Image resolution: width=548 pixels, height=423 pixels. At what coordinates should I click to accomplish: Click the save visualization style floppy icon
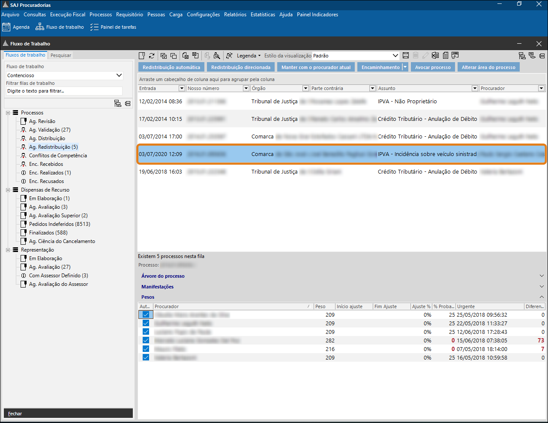pos(406,56)
